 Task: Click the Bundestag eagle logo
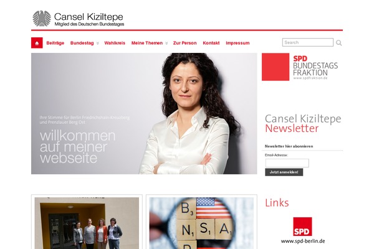[x=42, y=18]
